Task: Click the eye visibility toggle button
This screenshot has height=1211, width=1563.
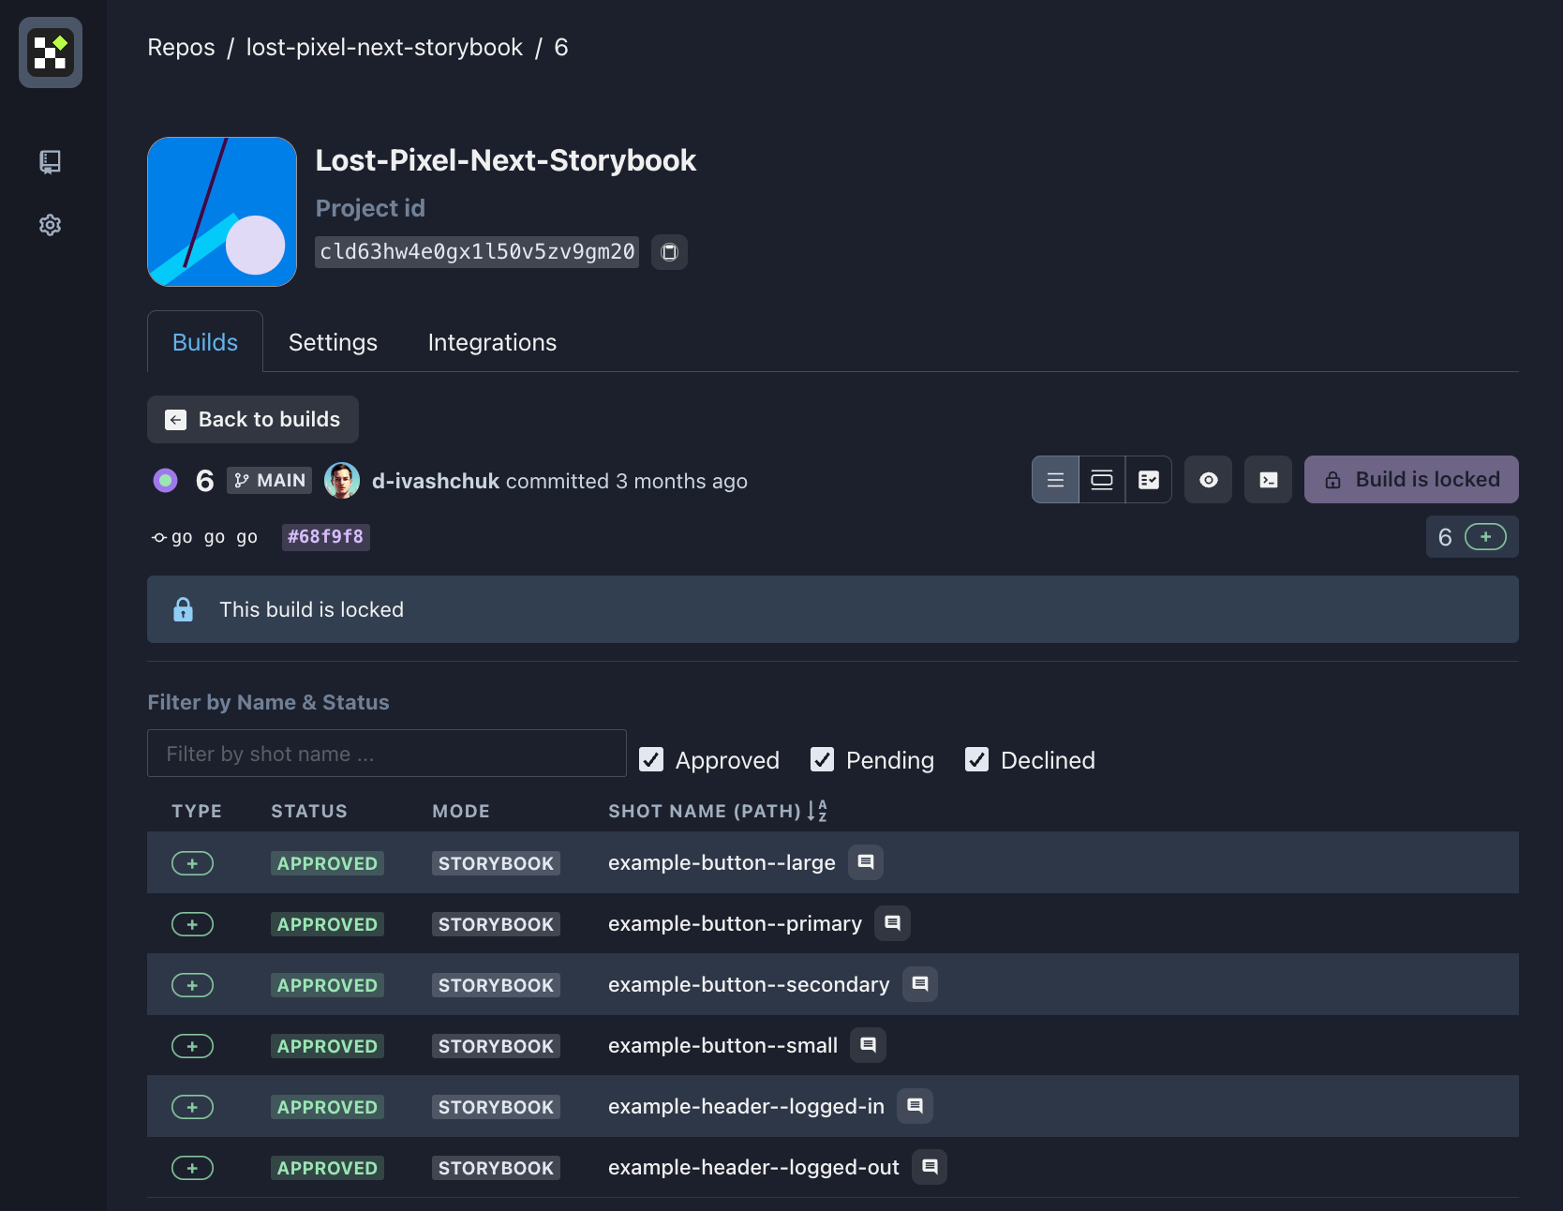Action: (x=1208, y=480)
